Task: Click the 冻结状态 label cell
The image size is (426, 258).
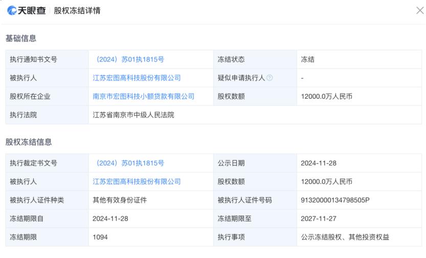Action: pyautogui.click(x=255, y=59)
